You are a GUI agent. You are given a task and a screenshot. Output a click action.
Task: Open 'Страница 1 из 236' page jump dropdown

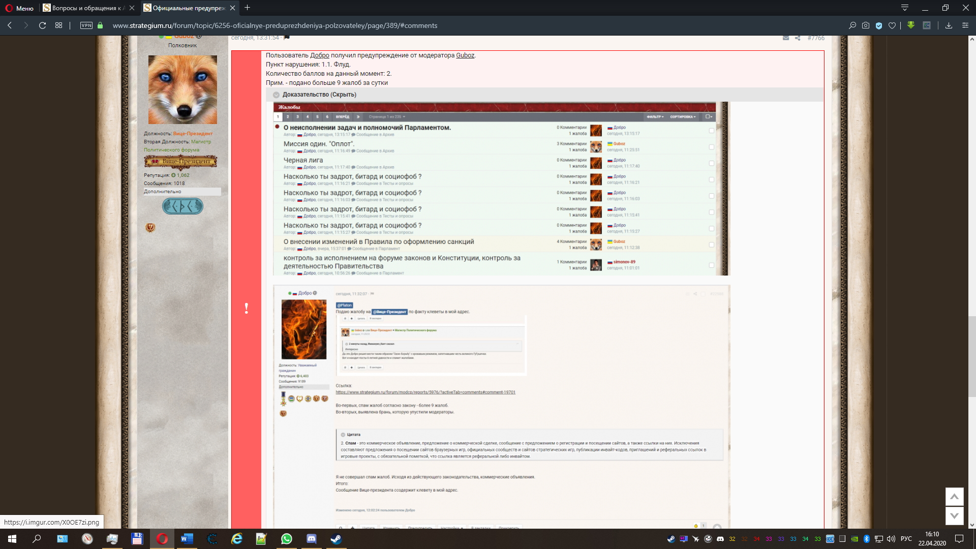(387, 117)
